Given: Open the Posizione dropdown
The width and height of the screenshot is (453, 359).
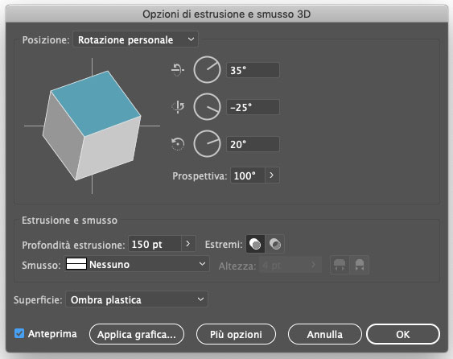Looking at the screenshot, I should coord(135,39).
